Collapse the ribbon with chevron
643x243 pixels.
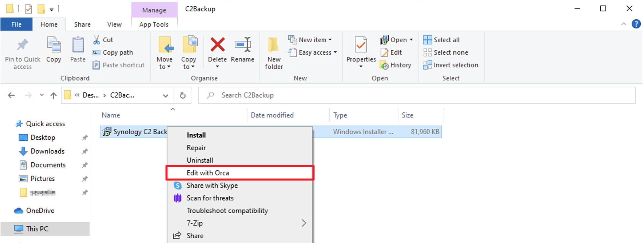pos(624,24)
